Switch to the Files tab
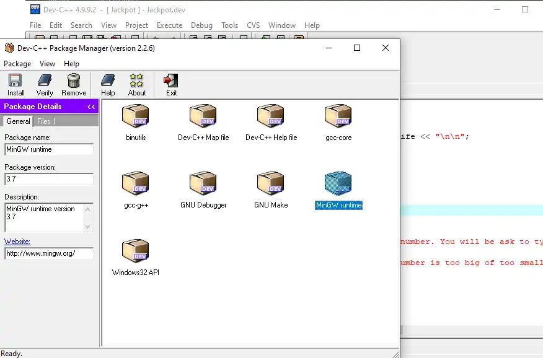 tap(43, 121)
